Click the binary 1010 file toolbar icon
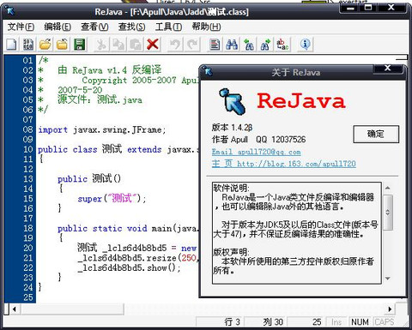Screen dimensions: 412x330 [28, 45]
